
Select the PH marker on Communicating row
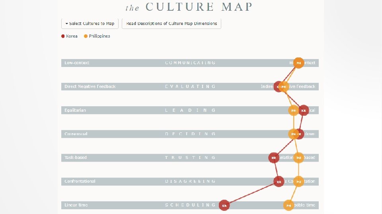(299, 63)
